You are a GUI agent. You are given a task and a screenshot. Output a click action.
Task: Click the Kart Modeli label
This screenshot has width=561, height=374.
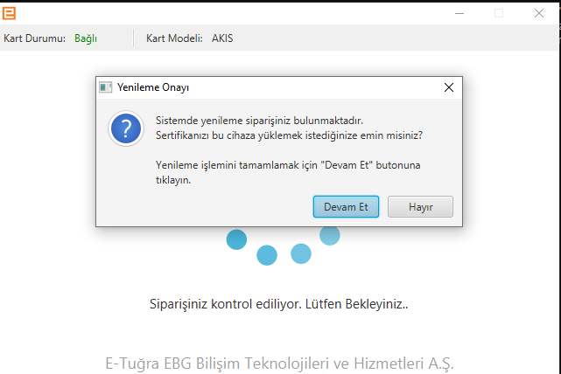tap(175, 38)
